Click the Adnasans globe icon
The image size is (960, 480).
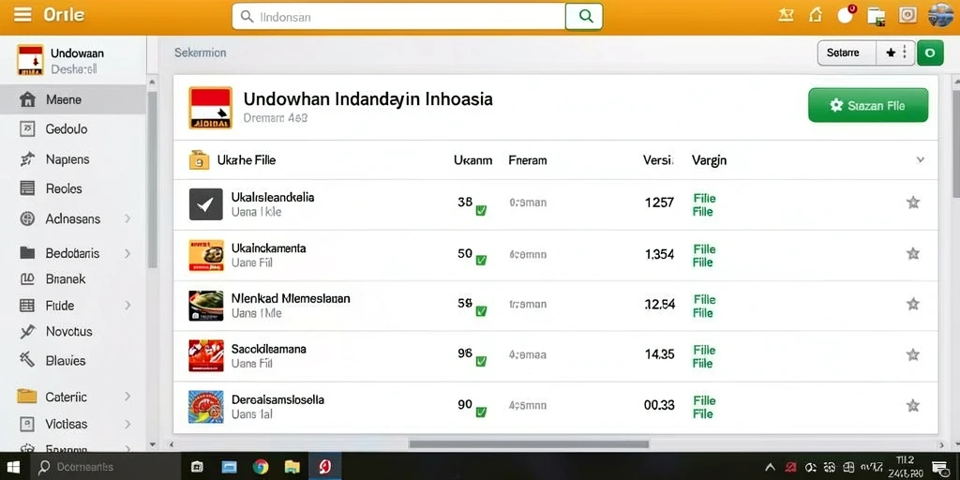[27, 218]
